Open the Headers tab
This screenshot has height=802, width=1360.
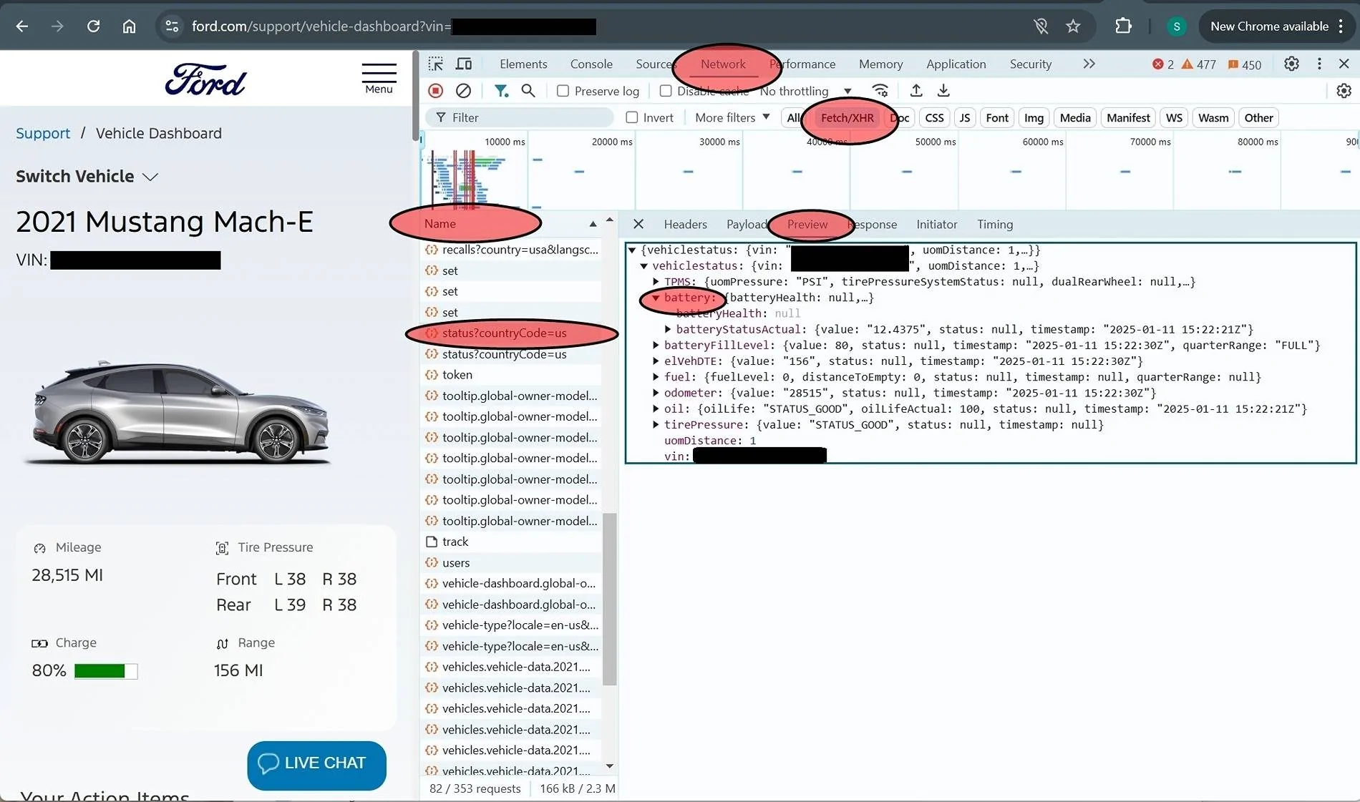coord(685,224)
